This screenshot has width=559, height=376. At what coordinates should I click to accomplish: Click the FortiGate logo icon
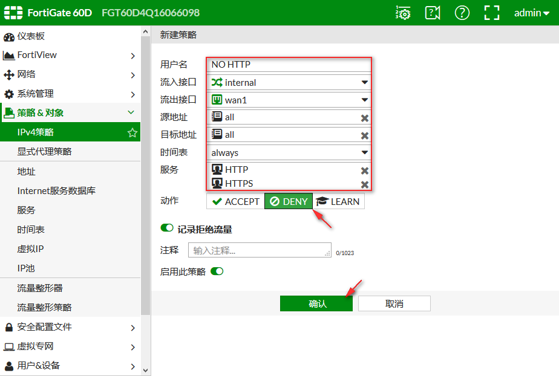coord(13,13)
